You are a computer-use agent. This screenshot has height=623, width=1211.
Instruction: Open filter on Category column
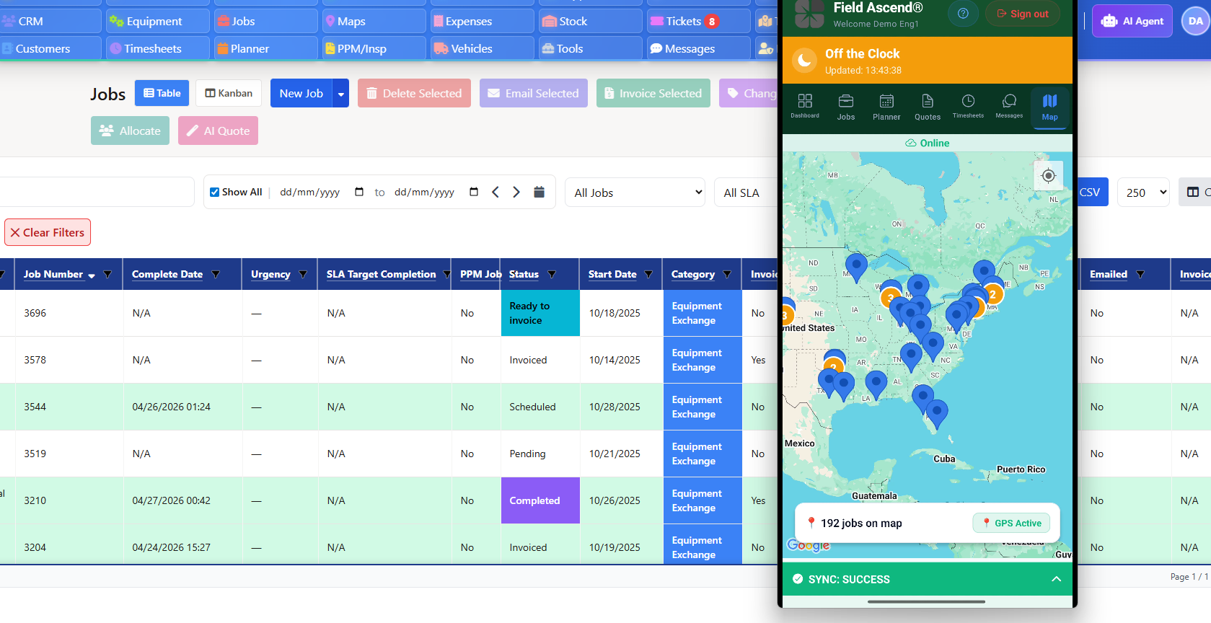point(727,274)
